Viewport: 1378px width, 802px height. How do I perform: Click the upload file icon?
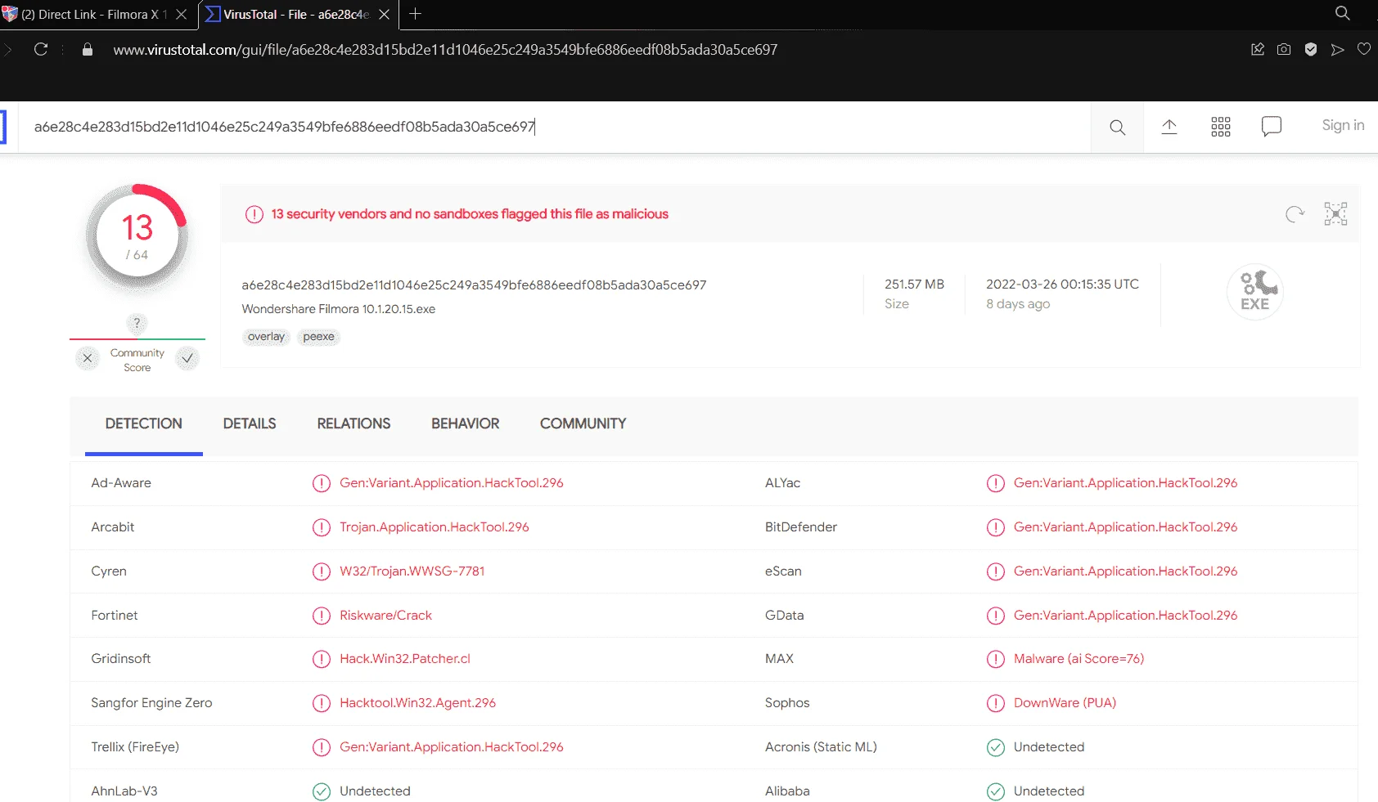[x=1169, y=127]
